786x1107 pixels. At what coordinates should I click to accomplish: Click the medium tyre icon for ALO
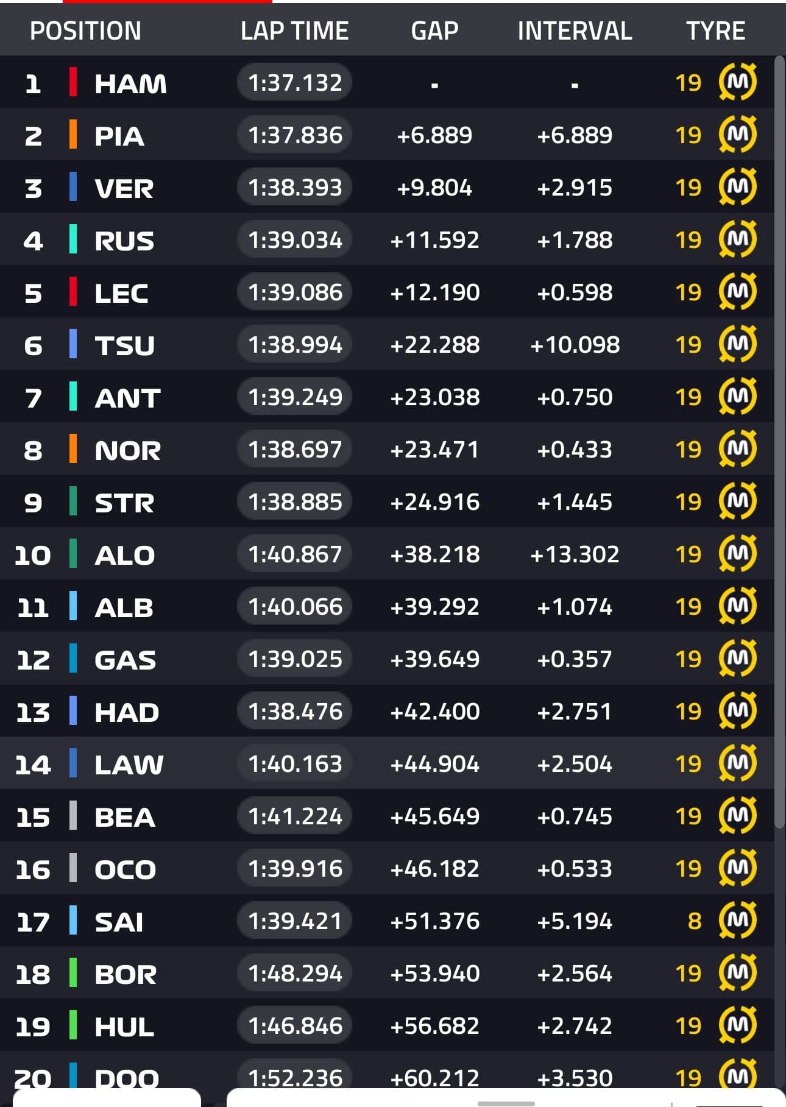pos(737,553)
